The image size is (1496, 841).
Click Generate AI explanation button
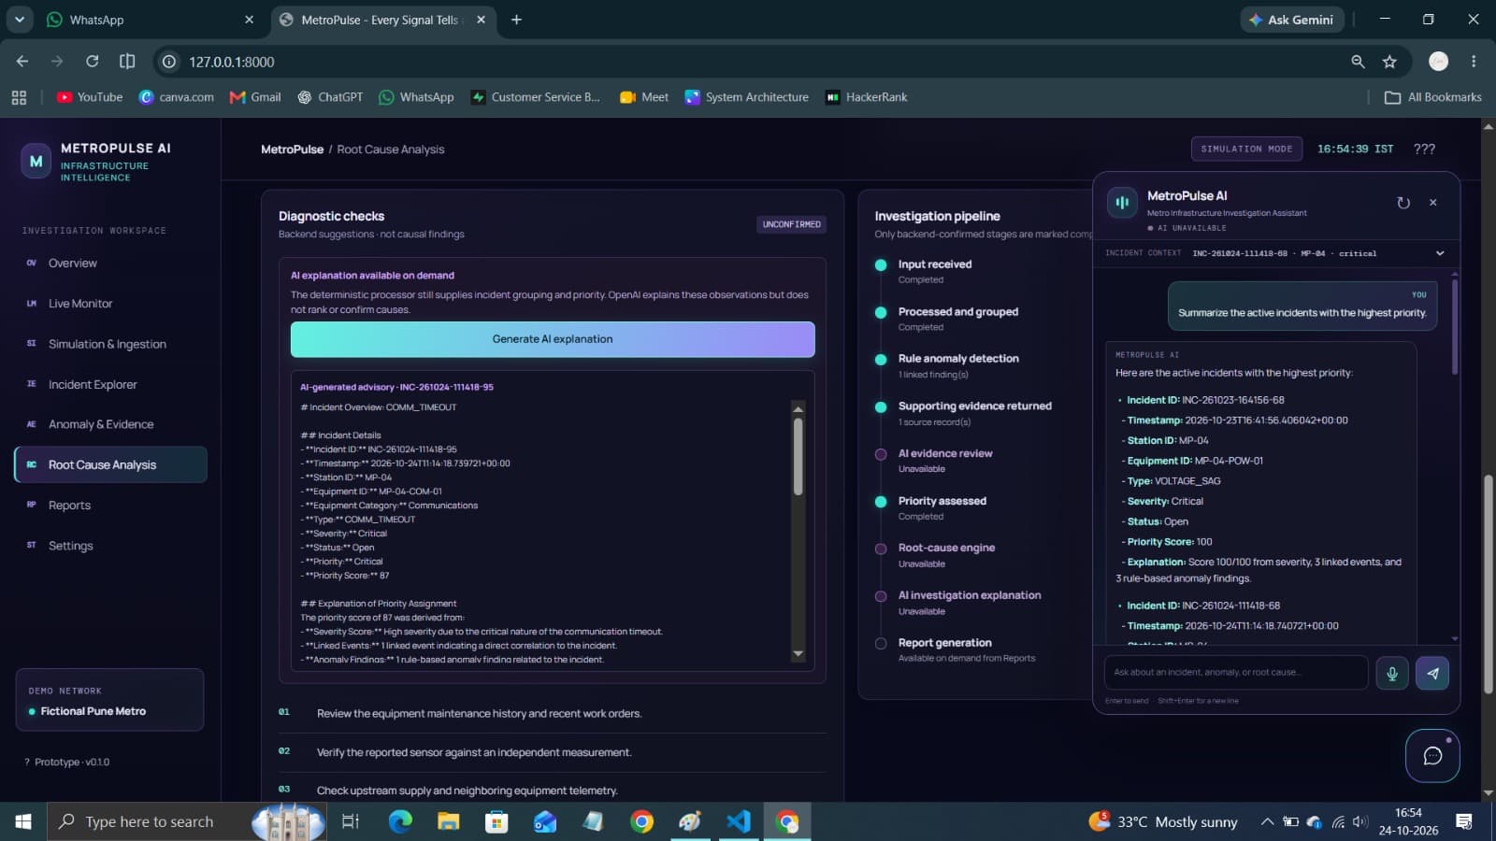[x=553, y=339]
